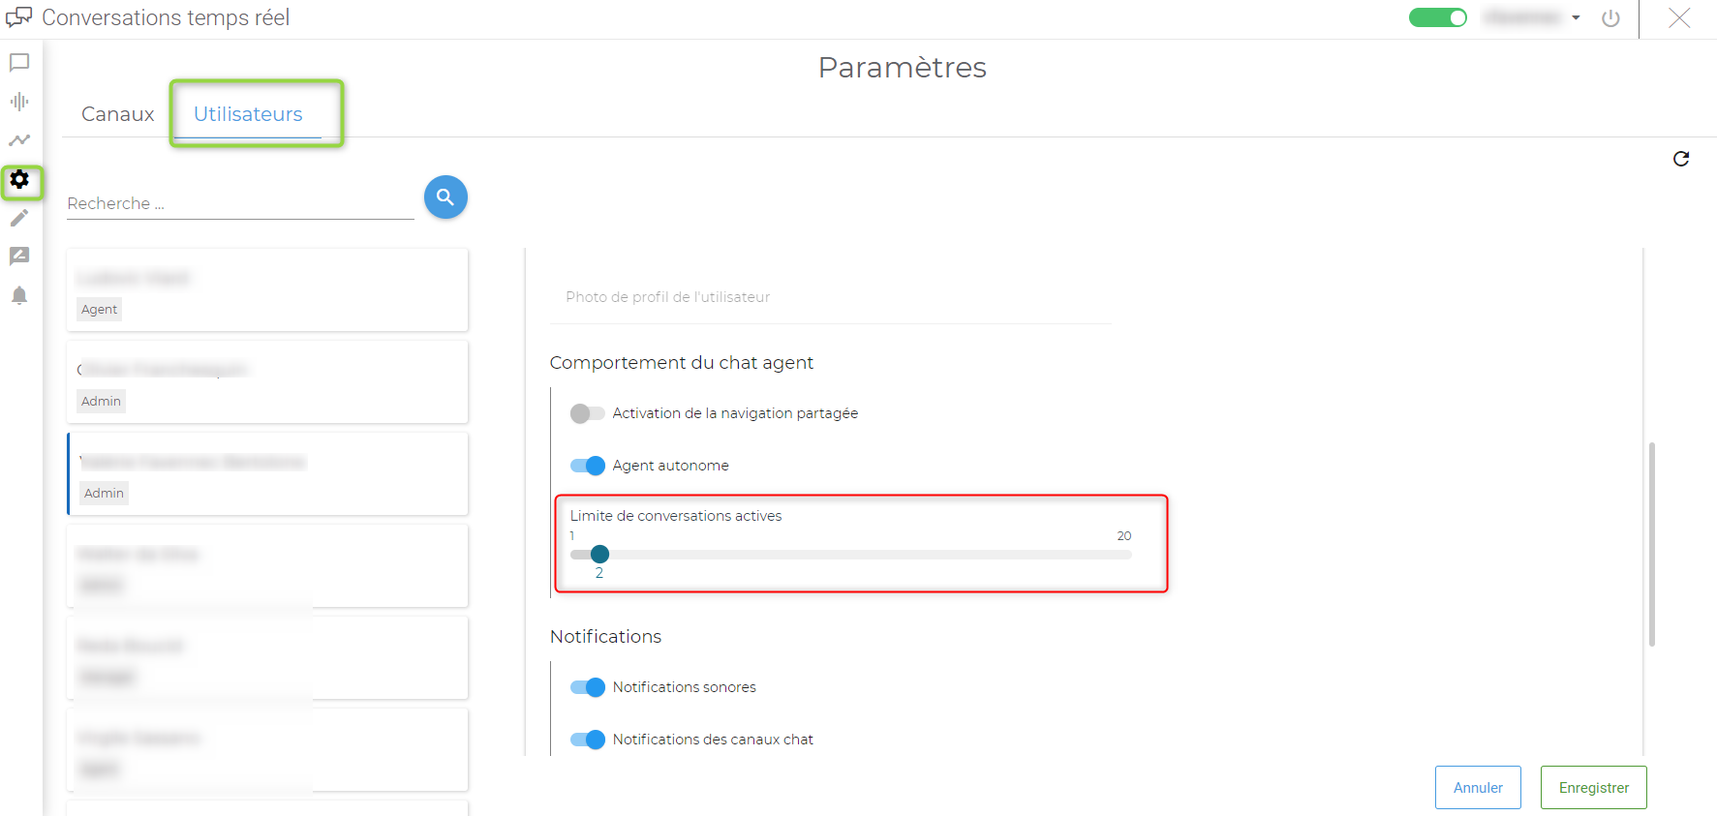Click the refresh icon at top right
This screenshot has height=816, width=1717.
1681,159
